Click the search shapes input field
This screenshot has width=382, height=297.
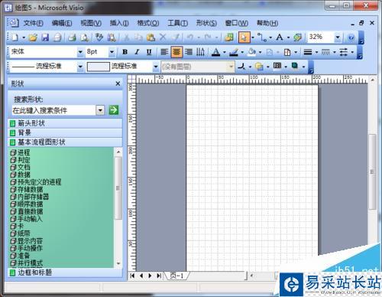tap(53, 110)
